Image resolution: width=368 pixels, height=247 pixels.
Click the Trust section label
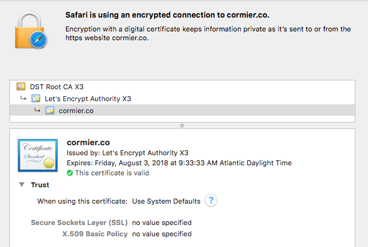(40, 185)
